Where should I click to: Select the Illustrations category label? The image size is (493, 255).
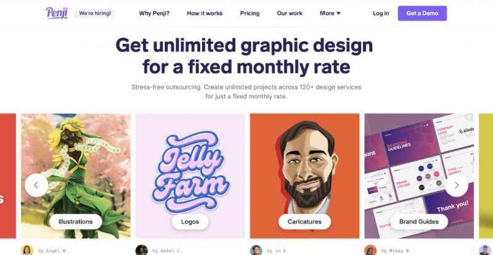[x=75, y=222]
